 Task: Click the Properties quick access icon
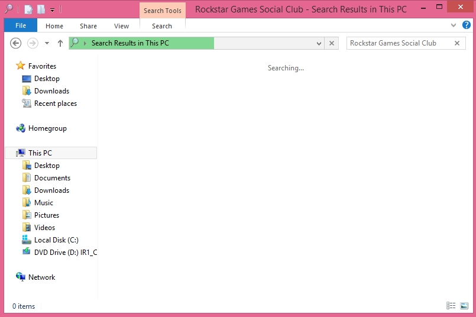(x=28, y=9)
